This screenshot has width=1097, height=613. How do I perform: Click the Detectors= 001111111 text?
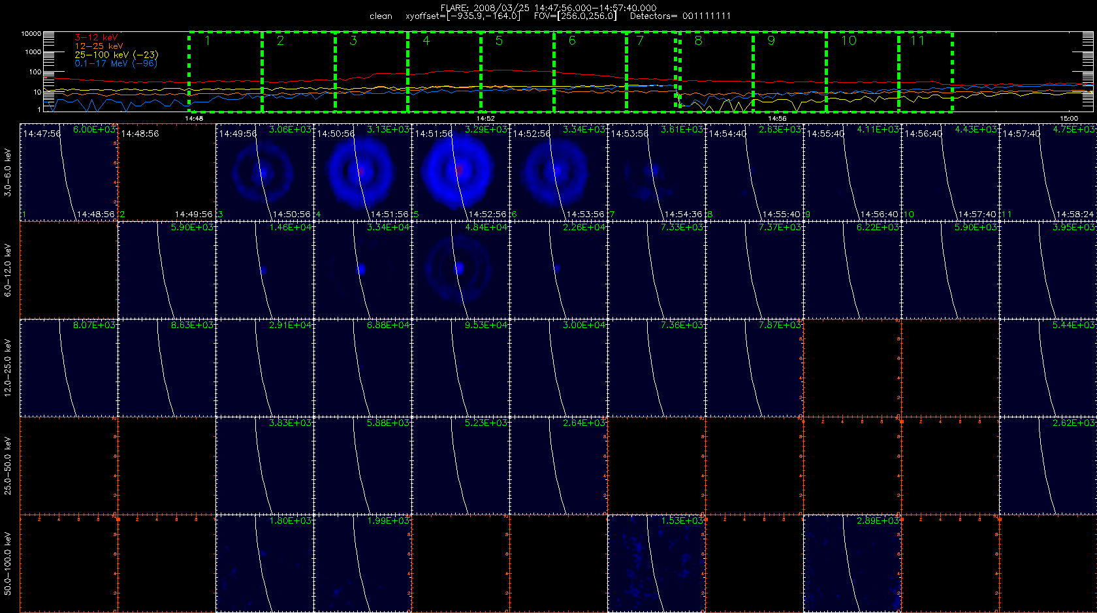click(680, 16)
